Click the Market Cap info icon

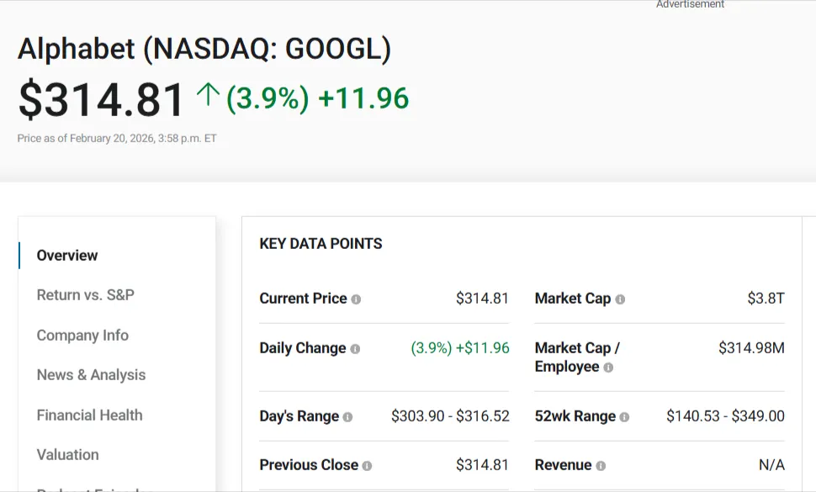point(621,299)
